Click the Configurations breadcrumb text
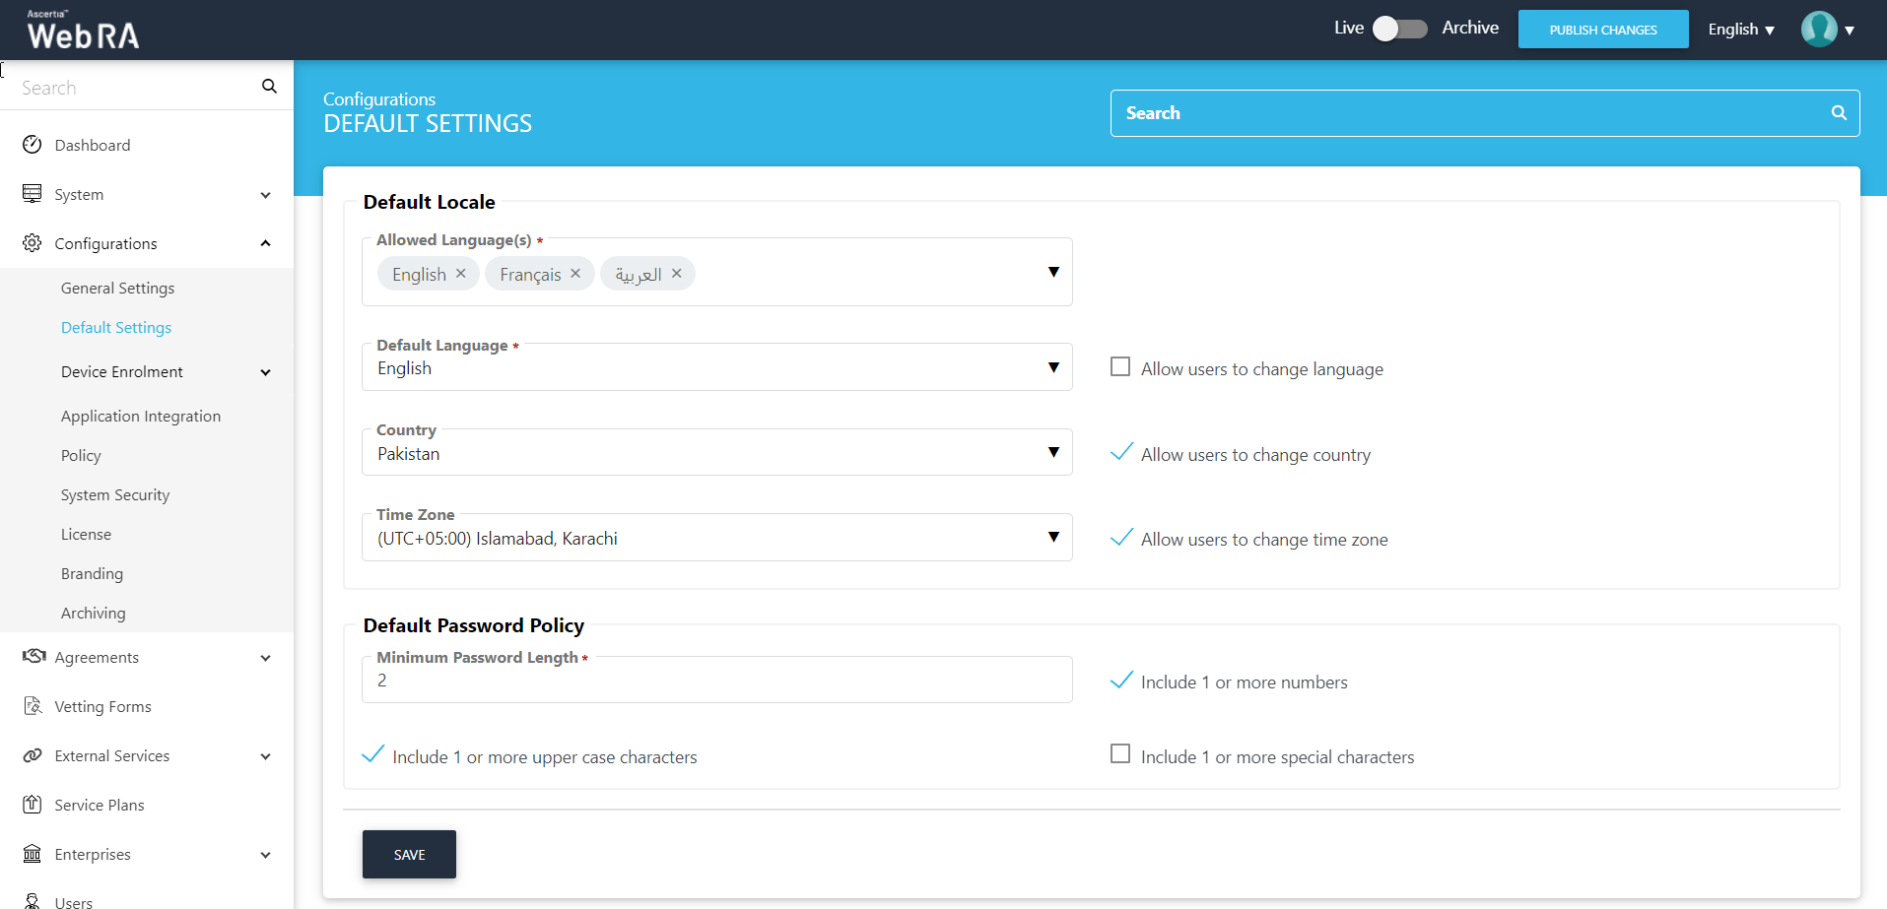Screen dimensions: 1887x909 [379, 98]
